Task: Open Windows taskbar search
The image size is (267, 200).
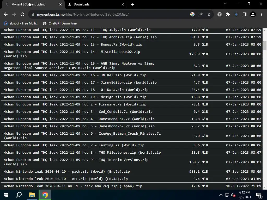Action: [x=19, y=195]
